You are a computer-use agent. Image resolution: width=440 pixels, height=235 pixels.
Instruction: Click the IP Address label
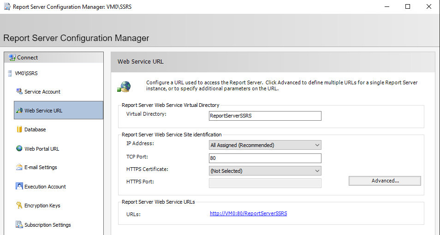coord(140,143)
